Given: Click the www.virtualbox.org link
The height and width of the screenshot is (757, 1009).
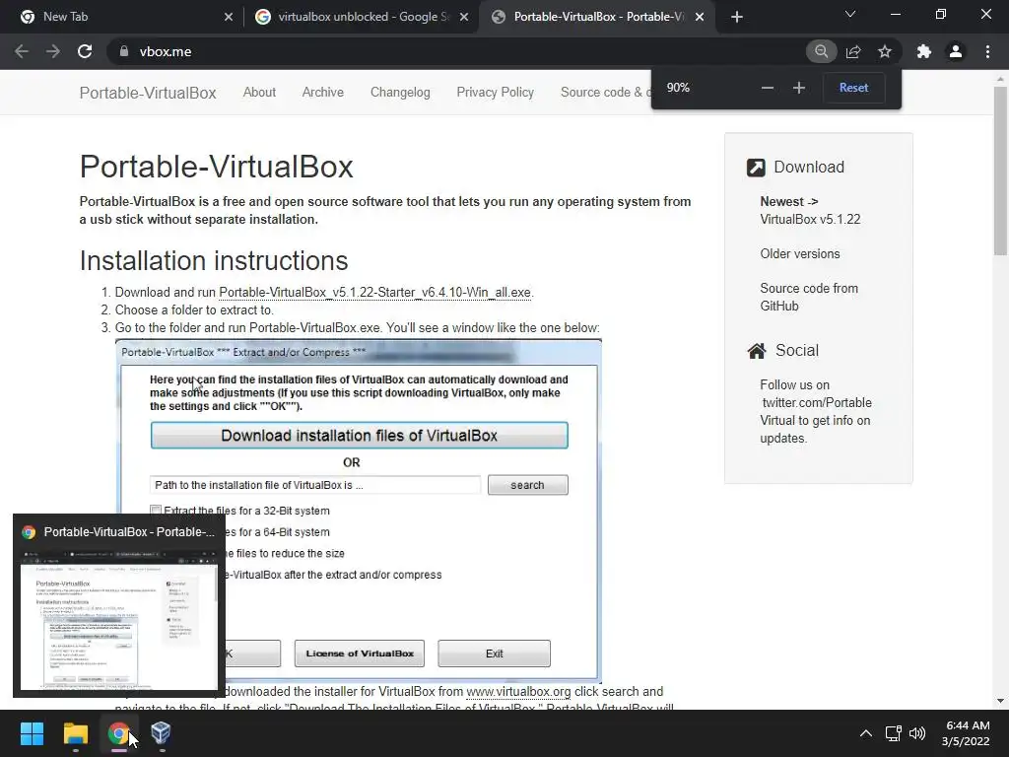Looking at the screenshot, I should tap(518, 691).
